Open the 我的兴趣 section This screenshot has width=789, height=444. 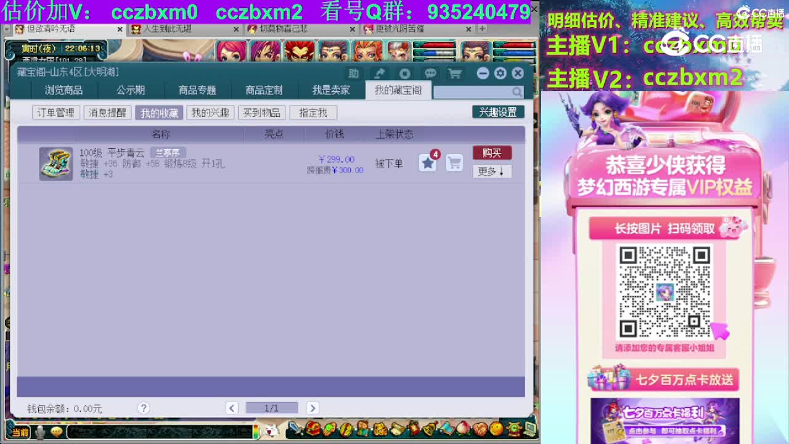[x=210, y=113]
